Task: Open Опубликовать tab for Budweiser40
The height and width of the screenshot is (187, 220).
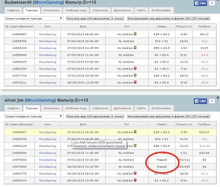Action: (161, 10)
